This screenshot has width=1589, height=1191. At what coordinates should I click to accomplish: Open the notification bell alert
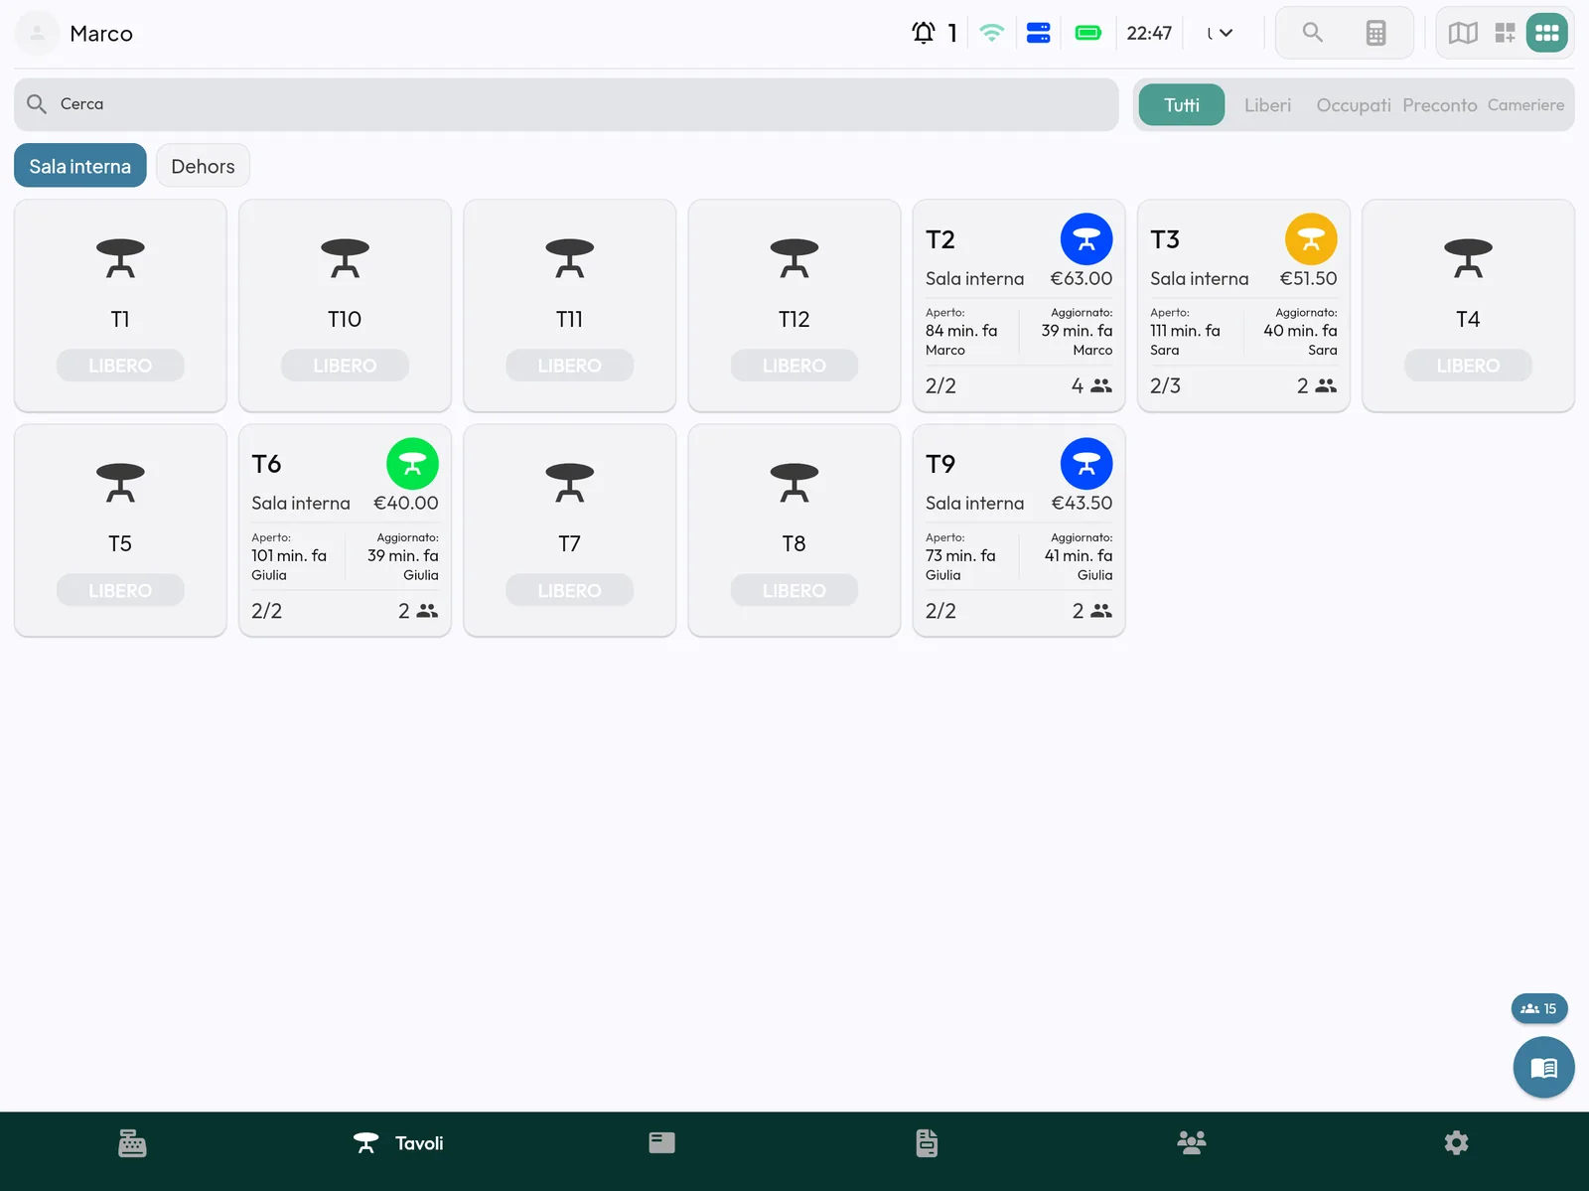(924, 33)
